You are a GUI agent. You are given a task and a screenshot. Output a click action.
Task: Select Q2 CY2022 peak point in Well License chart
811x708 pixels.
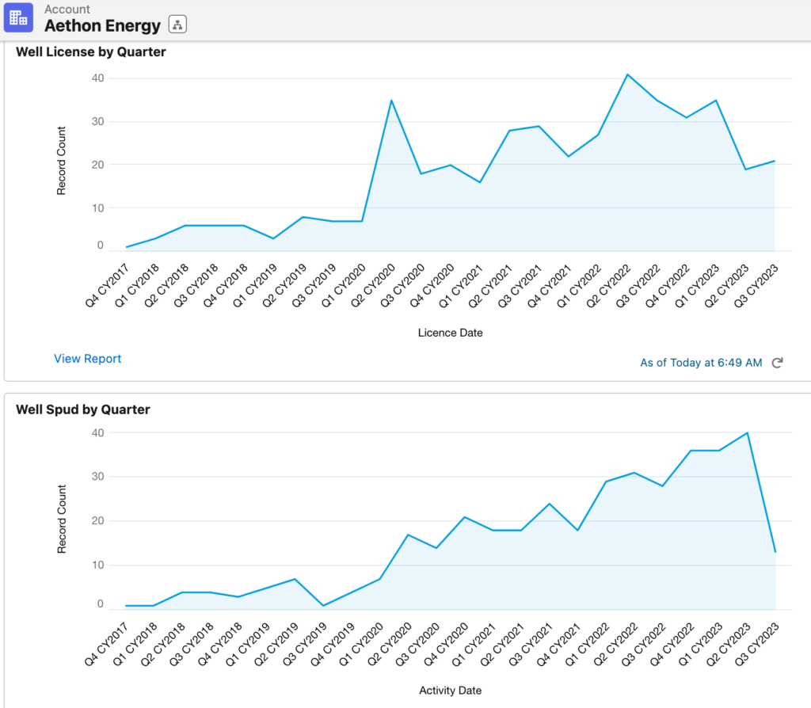point(627,74)
